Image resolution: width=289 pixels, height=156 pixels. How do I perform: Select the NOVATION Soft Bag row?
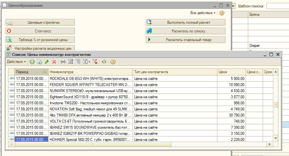click(x=140, y=109)
